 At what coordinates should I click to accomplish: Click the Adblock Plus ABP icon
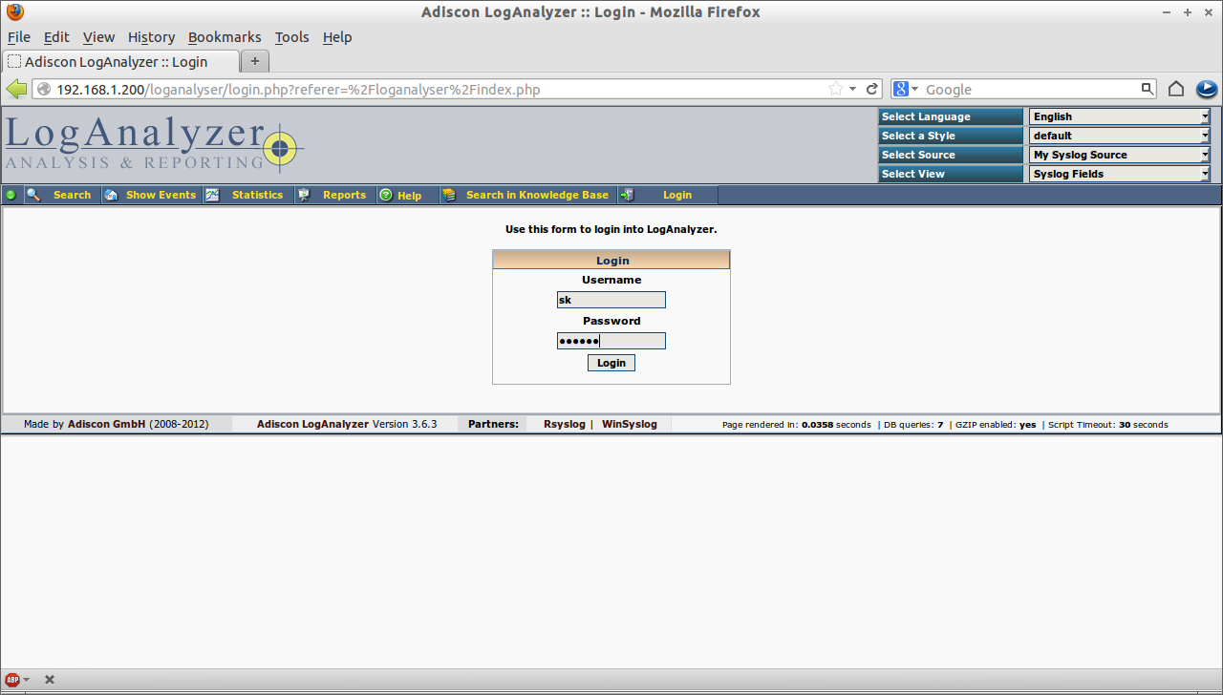(12, 680)
